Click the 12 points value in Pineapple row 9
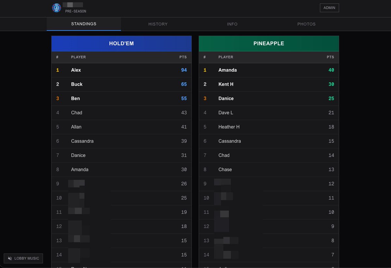Screen dimensions: 391x268 (331, 184)
